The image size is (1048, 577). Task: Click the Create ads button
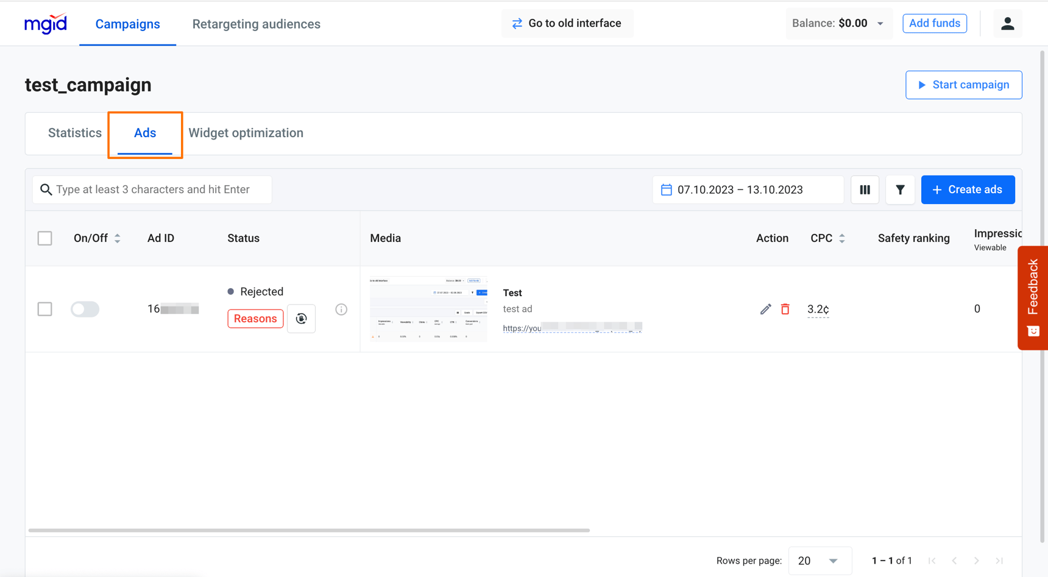click(x=968, y=189)
